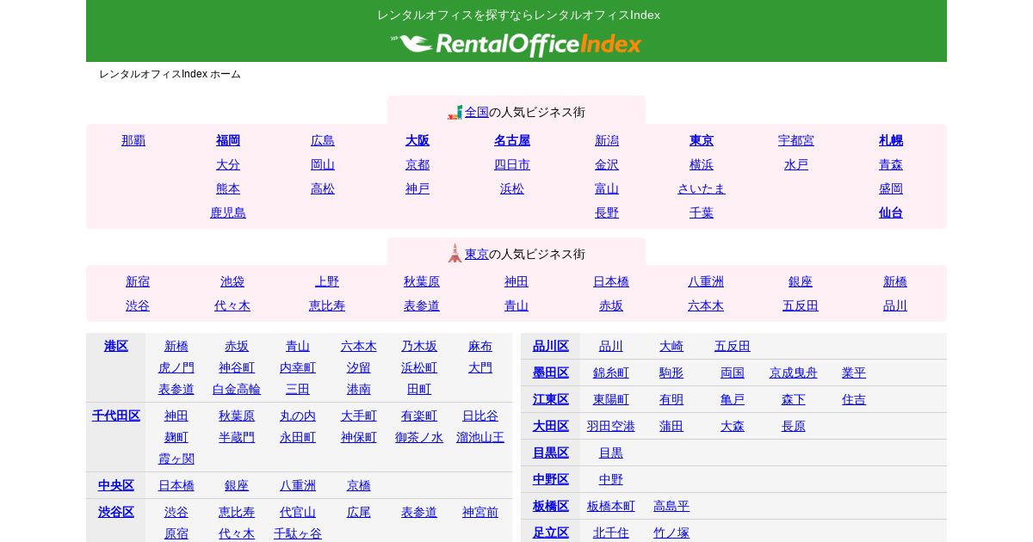The image size is (1033, 542).
Task: Open the 盛岡 city link
Action: pyautogui.click(x=891, y=188)
